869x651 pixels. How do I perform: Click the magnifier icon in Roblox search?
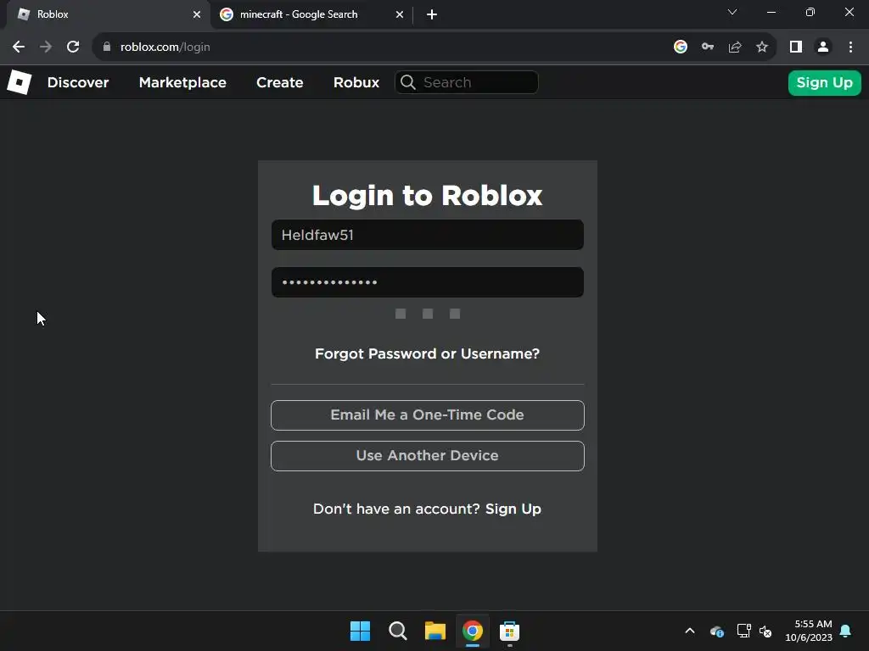[x=408, y=82]
